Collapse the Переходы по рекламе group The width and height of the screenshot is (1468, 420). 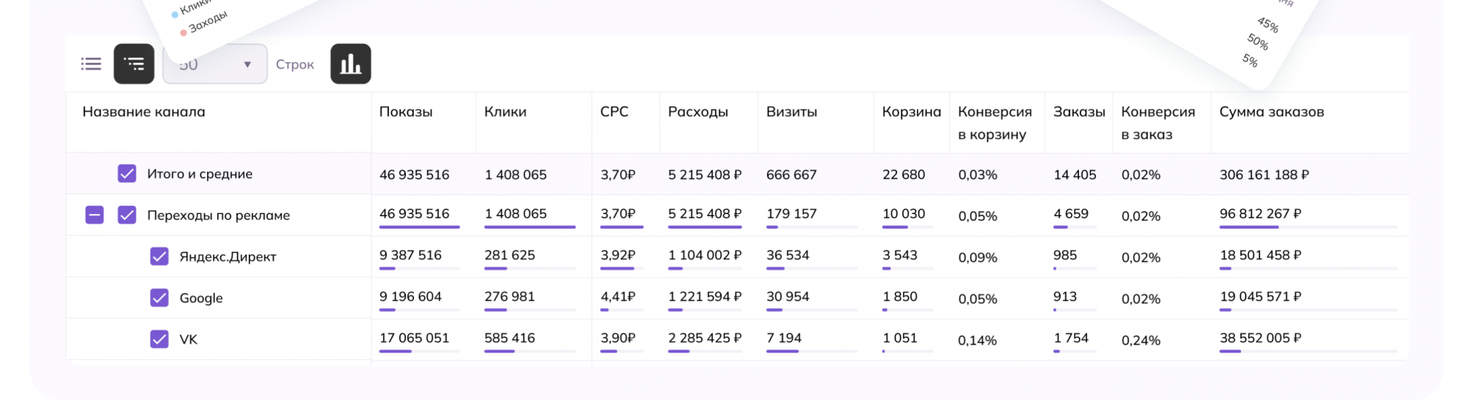click(x=95, y=215)
